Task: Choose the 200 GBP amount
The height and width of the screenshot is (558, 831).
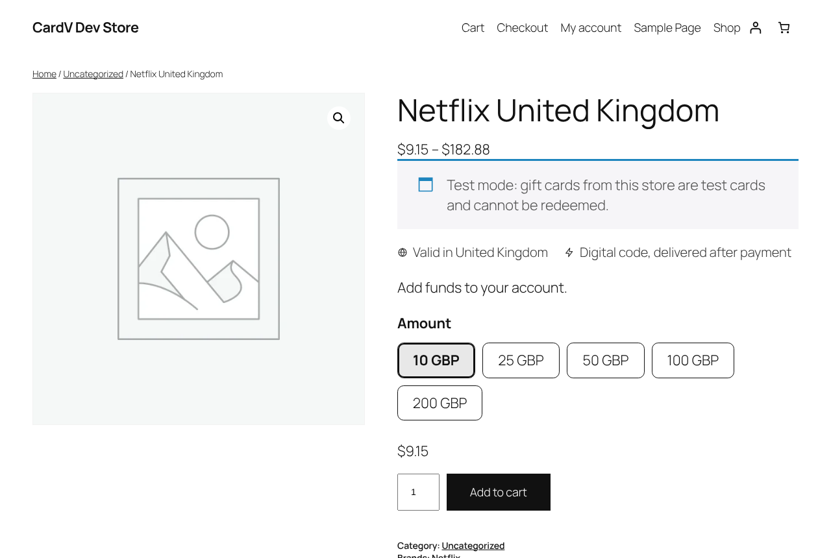Action: pyautogui.click(x=440, y=403)
